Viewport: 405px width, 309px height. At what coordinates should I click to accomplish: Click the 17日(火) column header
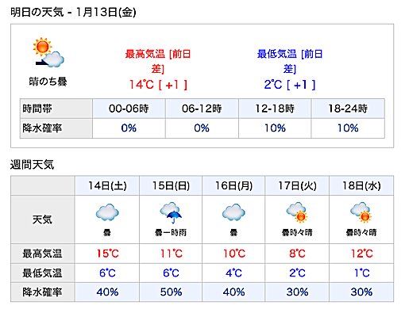point(297,185)
